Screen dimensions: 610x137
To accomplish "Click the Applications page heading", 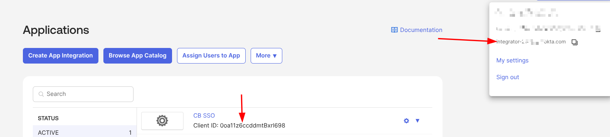I will pyautogui.click(x=56, y=30).
